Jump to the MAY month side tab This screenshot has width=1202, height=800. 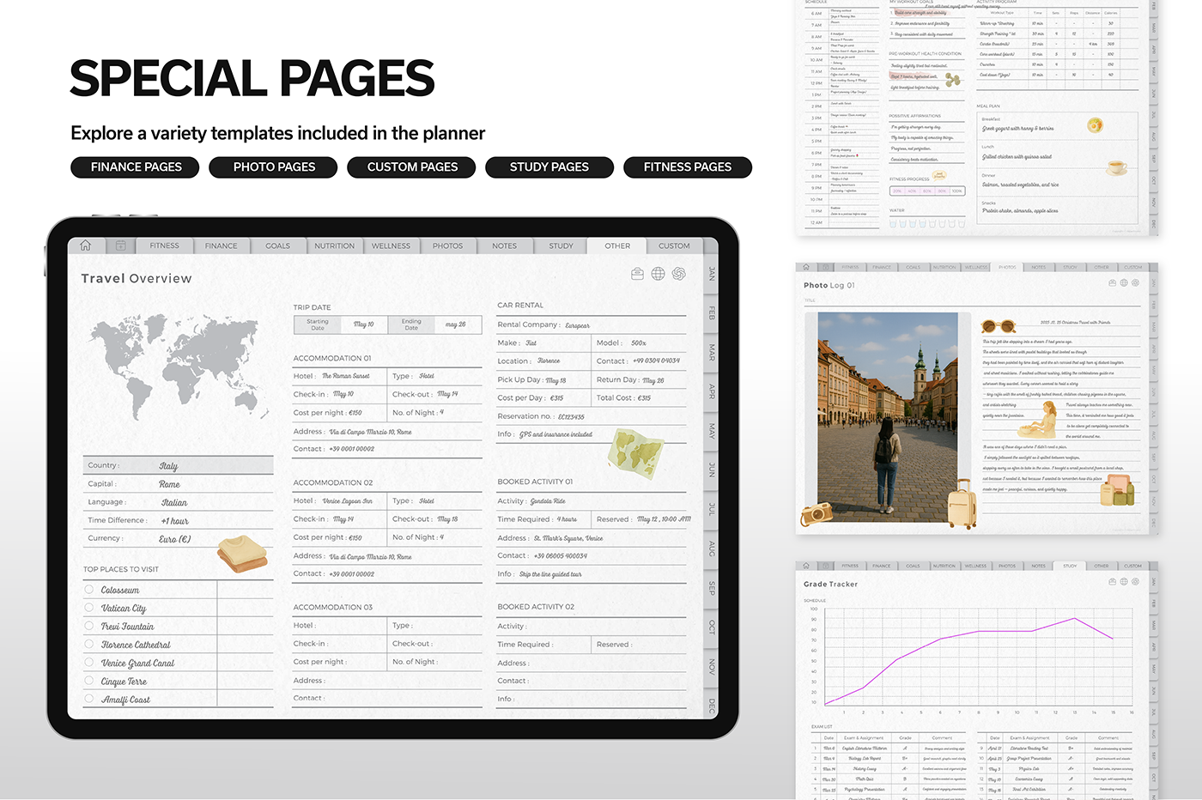tap(711, 430)
